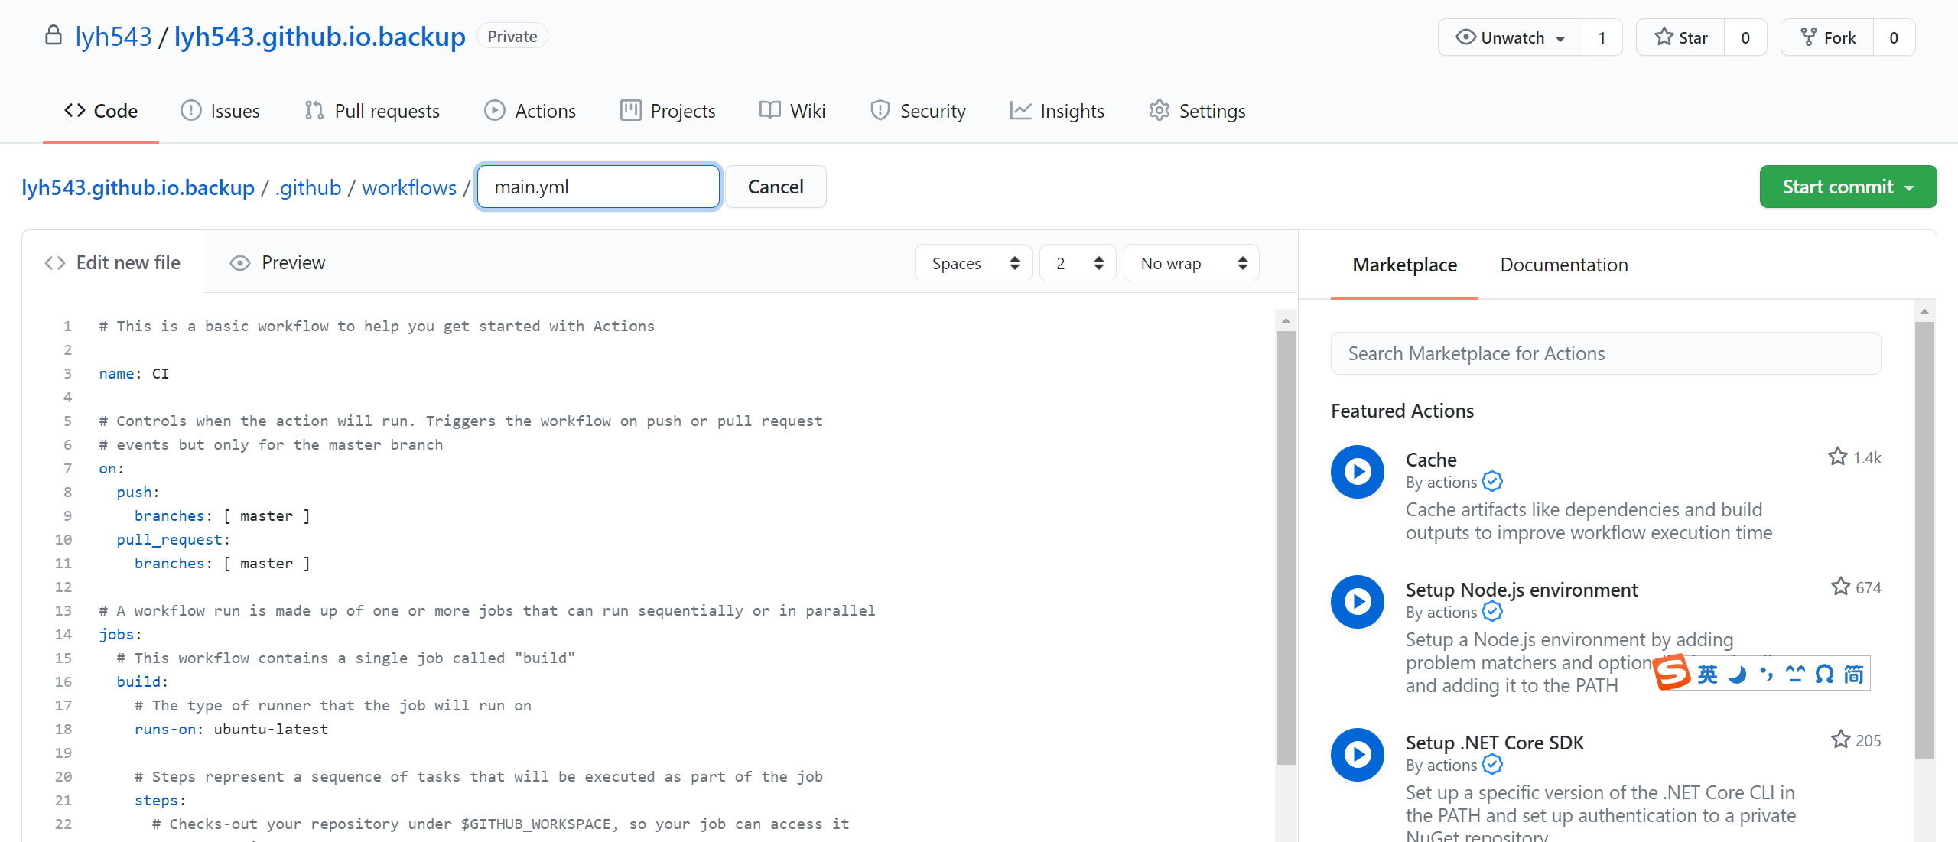Open the repository Settings tab
This screenshot has width=1958, height=842.
pos(1197,111)
